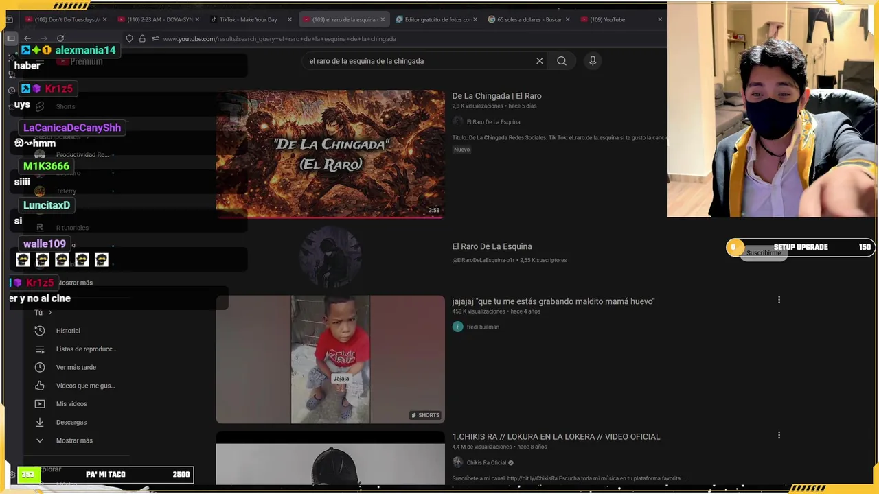879x494 pixels.
Task: Open the Shorts thumbnail of the boy in the red shirt
Action: tap(330, 360)
